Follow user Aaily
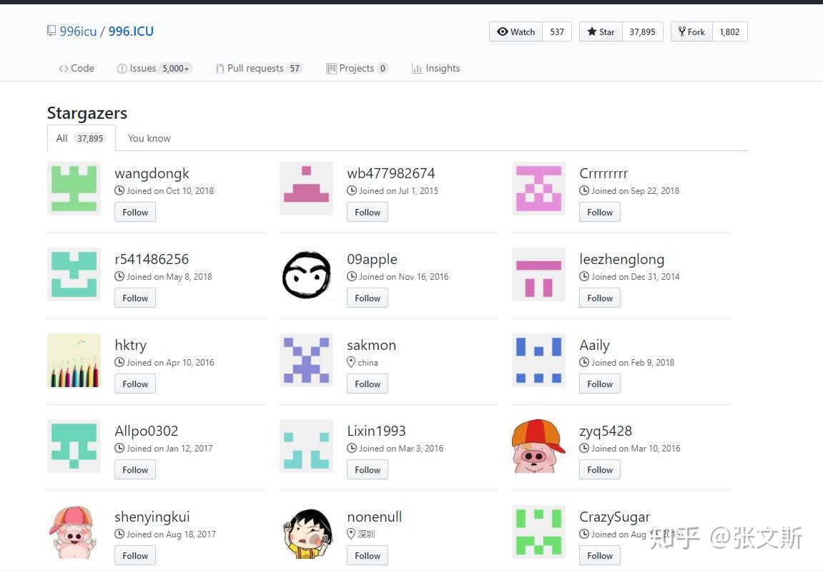This screenshot has width=823, height=571. pyautogui.click(x=600, y=384)
